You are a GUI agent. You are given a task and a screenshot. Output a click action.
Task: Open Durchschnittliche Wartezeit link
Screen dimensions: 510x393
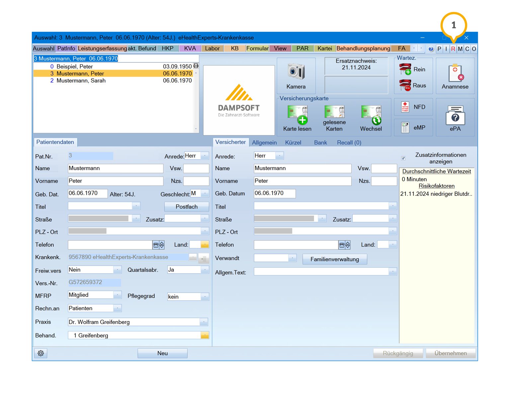click(437, 171)
